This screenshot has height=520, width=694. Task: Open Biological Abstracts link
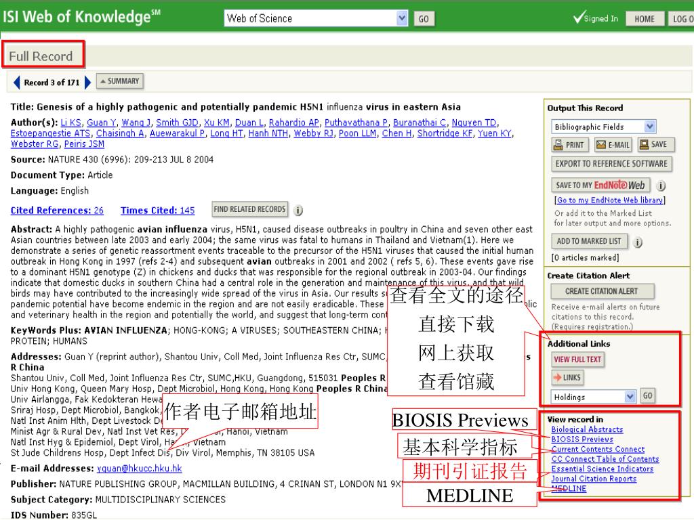587,429
